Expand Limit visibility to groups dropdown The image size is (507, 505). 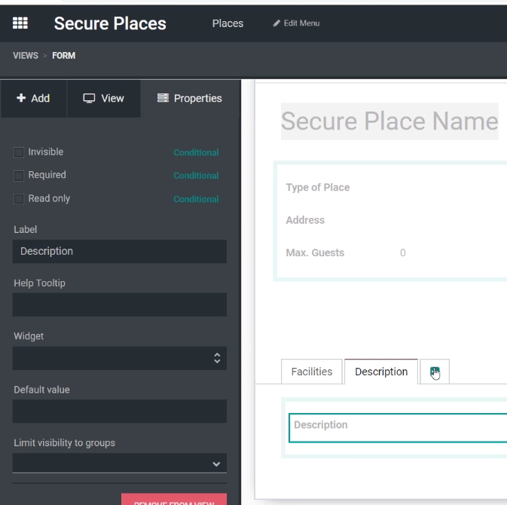(120, 463)
